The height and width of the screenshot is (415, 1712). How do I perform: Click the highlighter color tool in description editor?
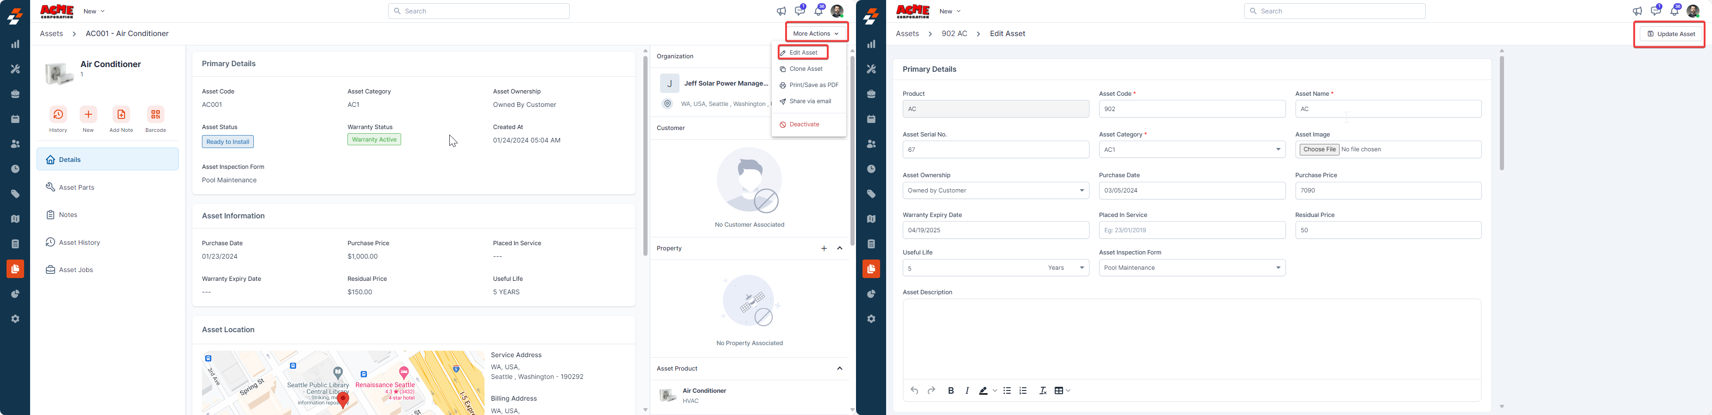click(x=983, y=390)
